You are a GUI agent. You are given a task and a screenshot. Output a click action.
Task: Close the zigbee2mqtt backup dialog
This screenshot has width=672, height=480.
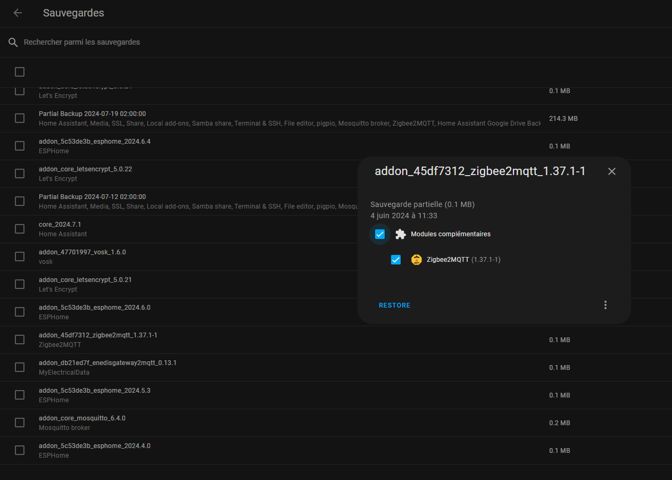click(x=612, y=171)
